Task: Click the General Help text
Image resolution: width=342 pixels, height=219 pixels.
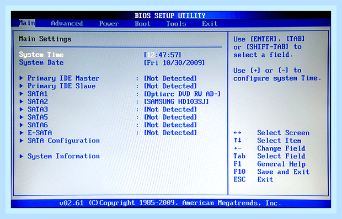Action: point(281,164)
